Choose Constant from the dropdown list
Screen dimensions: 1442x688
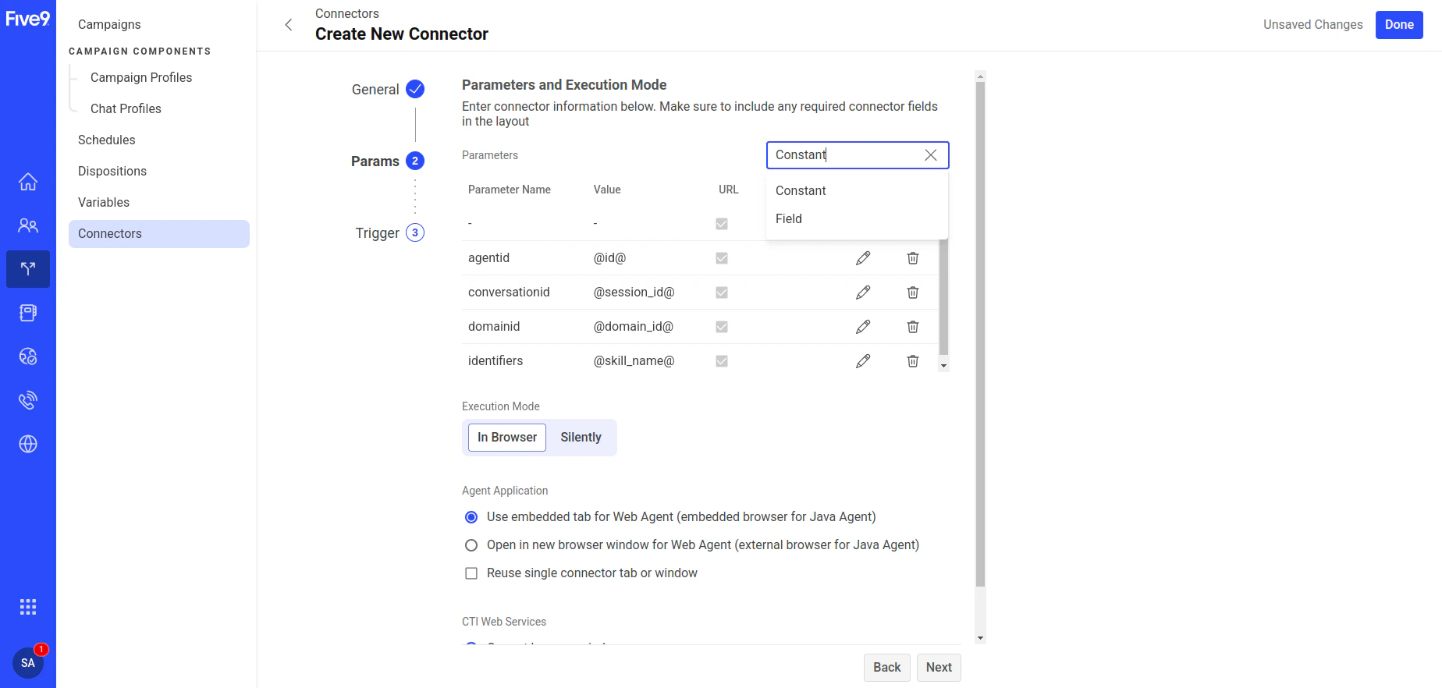pos(801,191)
